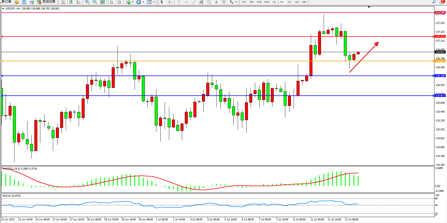The width and height of the screenshot is (447, 223).
Task: Open the chat notifications bubble icon
Action: pos(442,2)
